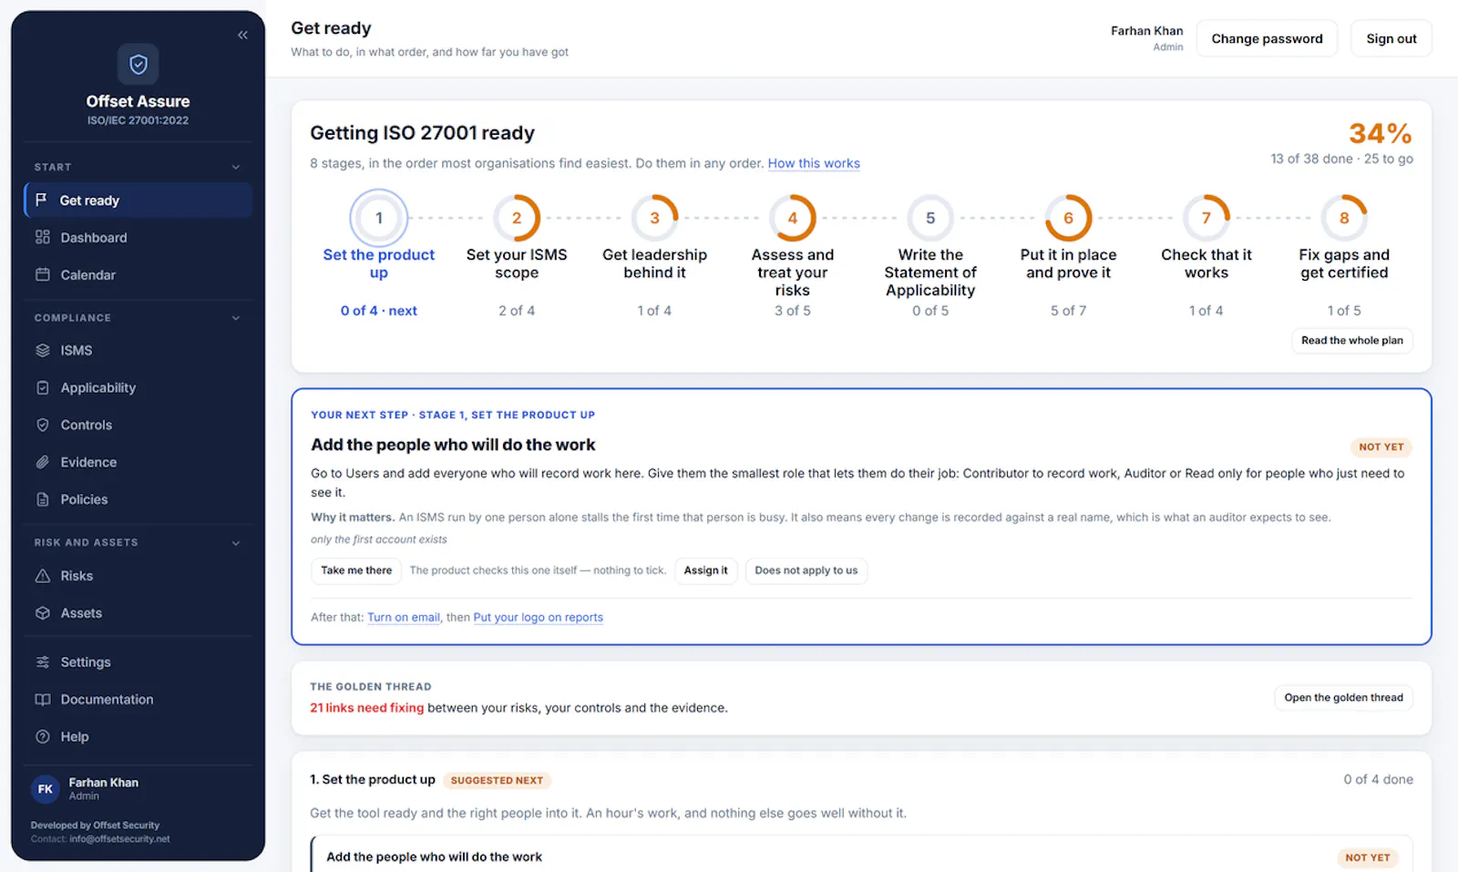Open the How this works link
The width and height of the screenshot is (1458, 872).
click(x=814, y=163)
